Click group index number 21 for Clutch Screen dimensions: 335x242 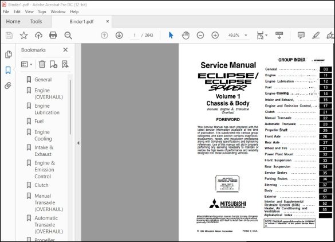[325, 112]
